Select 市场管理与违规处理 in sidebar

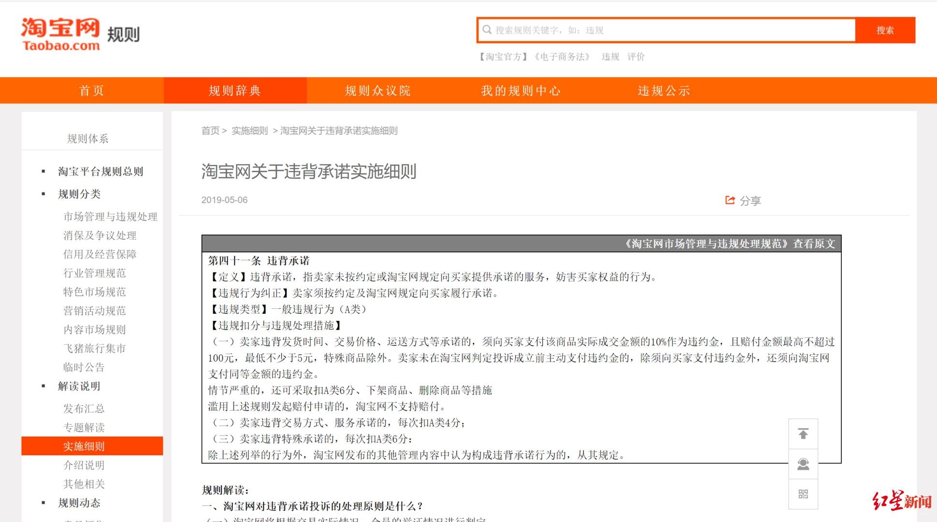click(x=110, y=217)
